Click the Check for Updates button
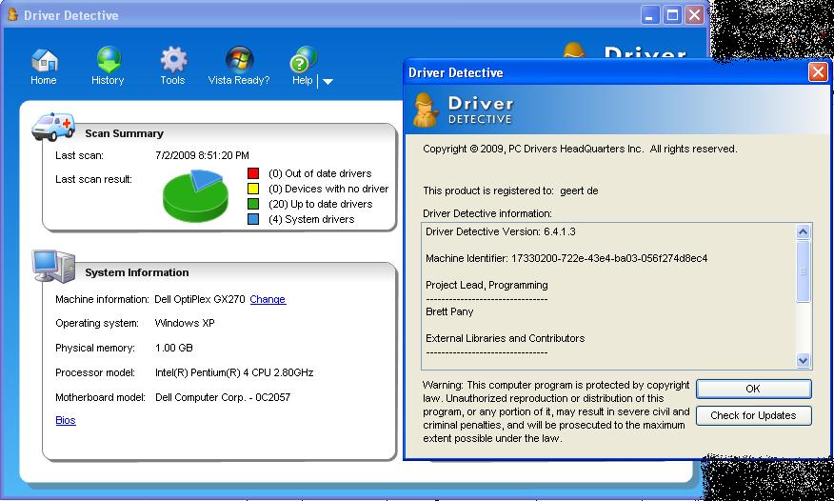 [x=754, y=415]
